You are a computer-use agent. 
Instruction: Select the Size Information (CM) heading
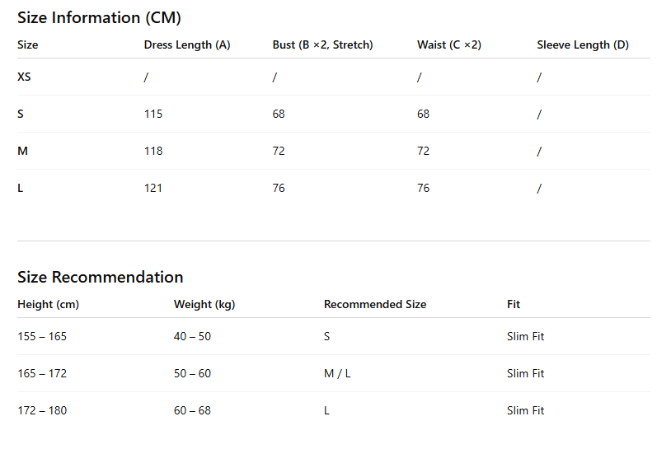(99, 18)
